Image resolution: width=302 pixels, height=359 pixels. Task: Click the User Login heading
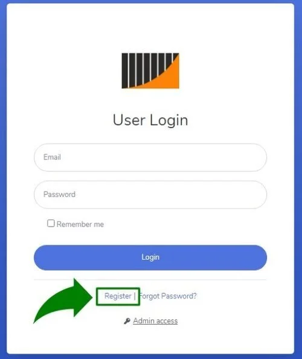point(150,120)
